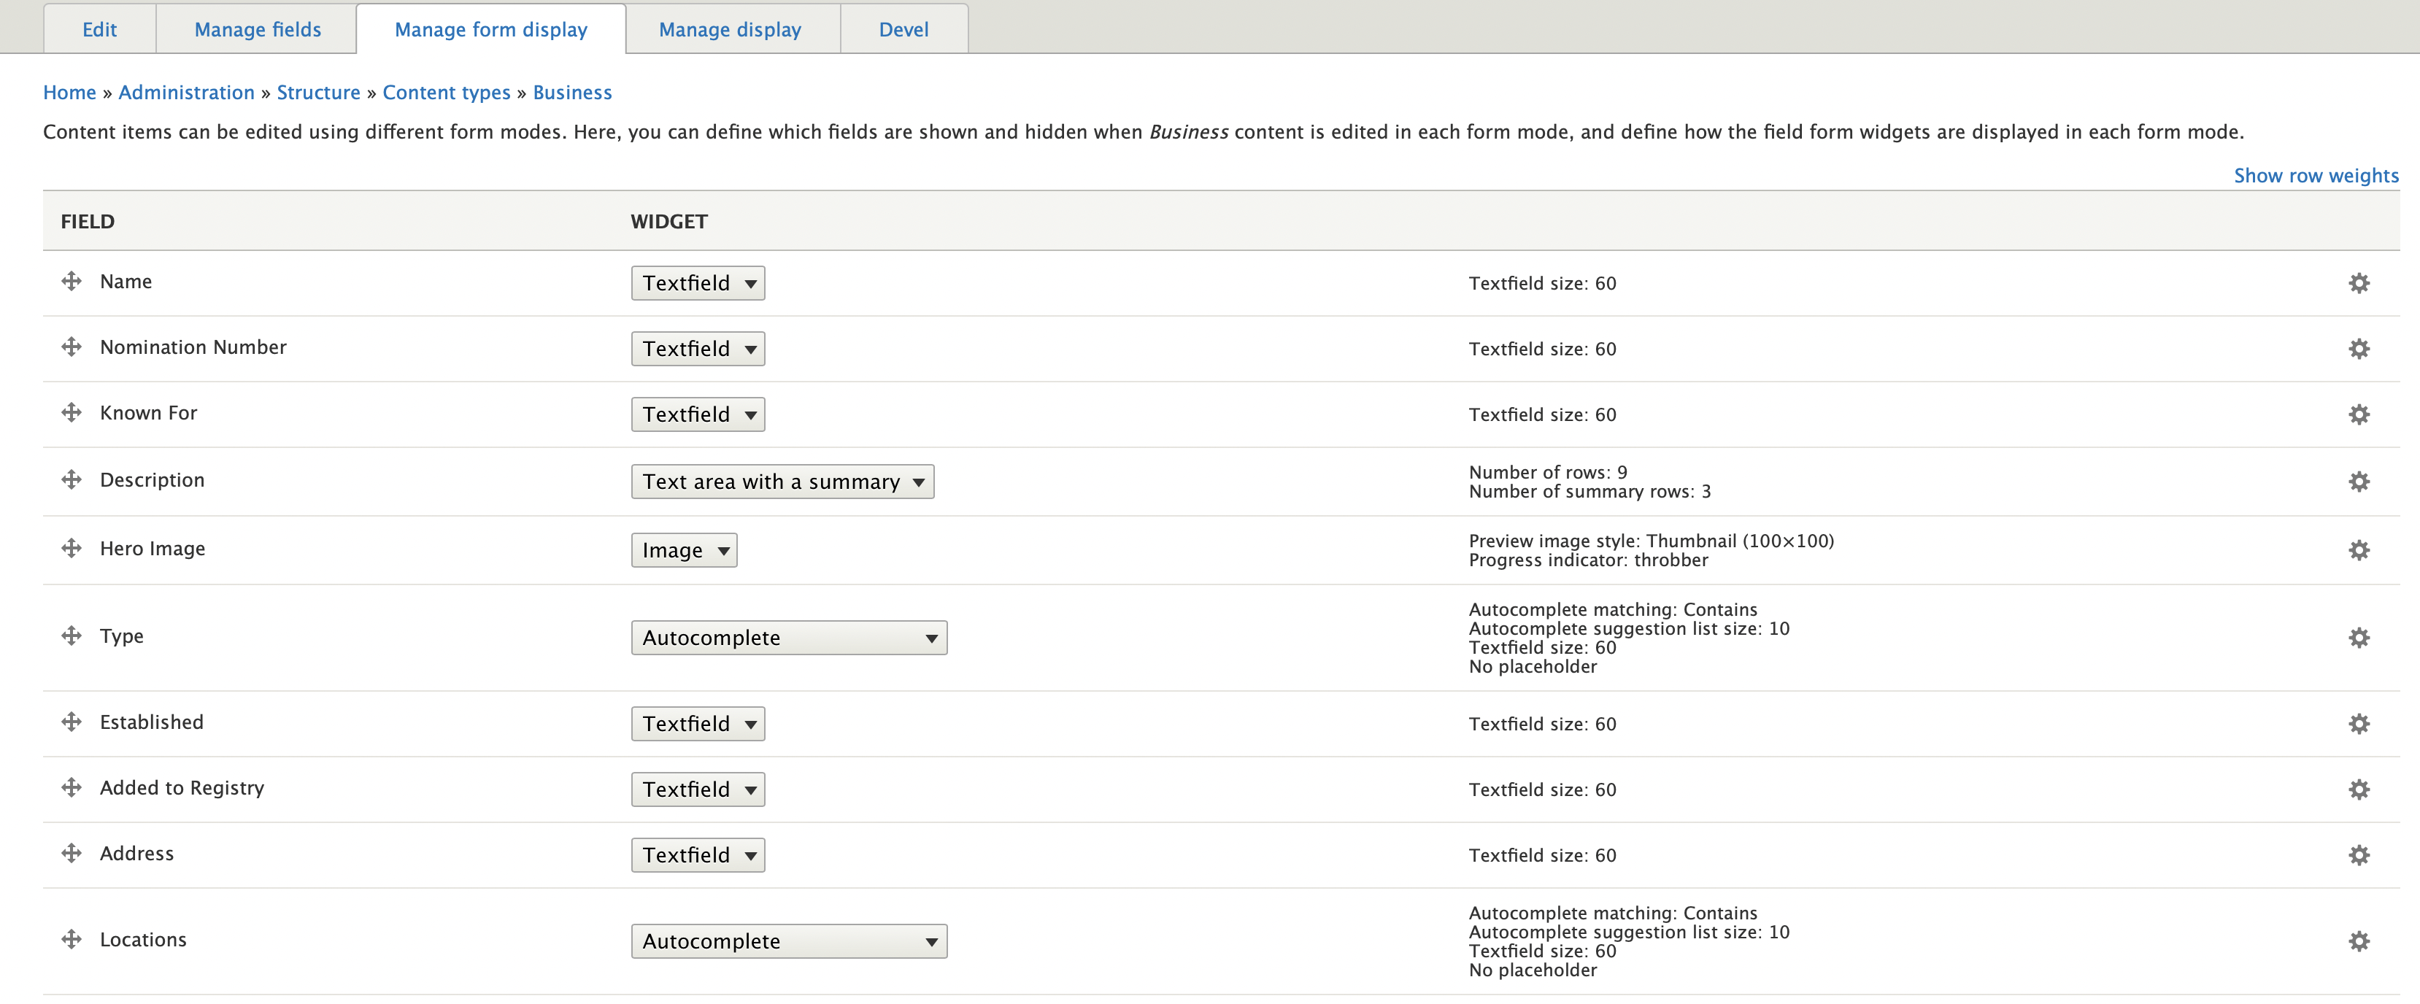Click the gear icon for Description row
This screenshot has width=2420, height=1004.
point(2358,482)
